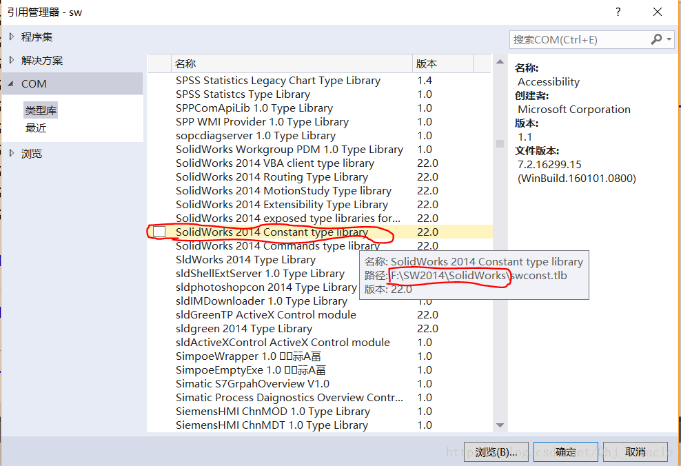Viewport: 681px width, 466px height.
Task: Open the search options dropdown arrow
Action: click(x=669, y=39)
